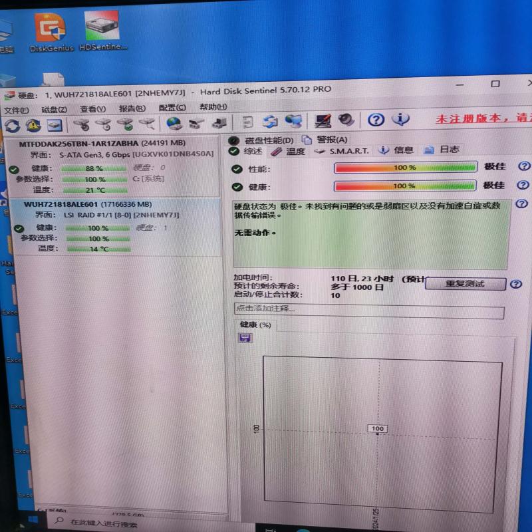Open the 帮助(H) menu
The height and width of the screenshot is (532, 532).
click(x=213, y=107)
